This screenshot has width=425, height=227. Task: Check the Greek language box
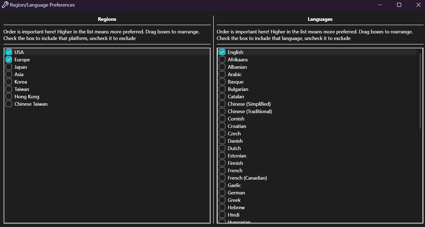coord(222,200)
